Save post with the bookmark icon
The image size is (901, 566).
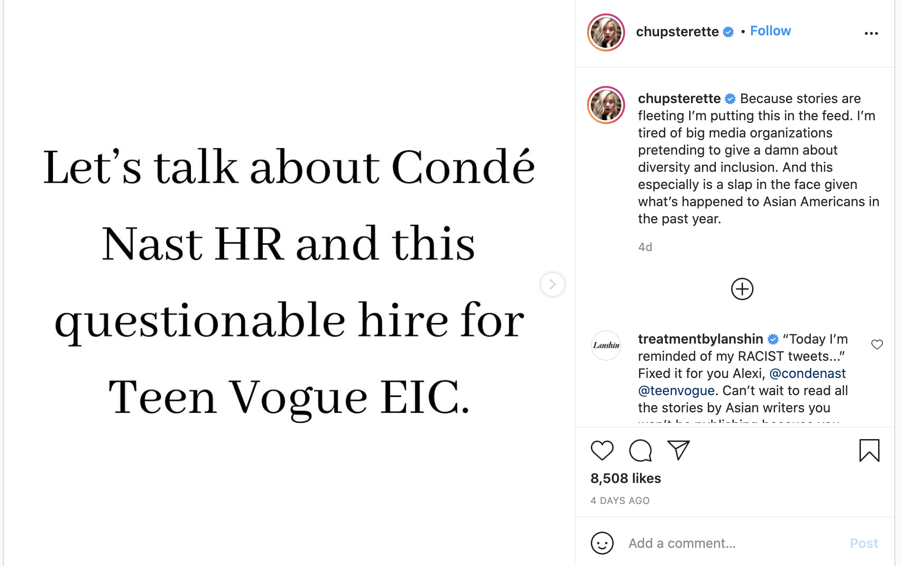coord(869,450)
